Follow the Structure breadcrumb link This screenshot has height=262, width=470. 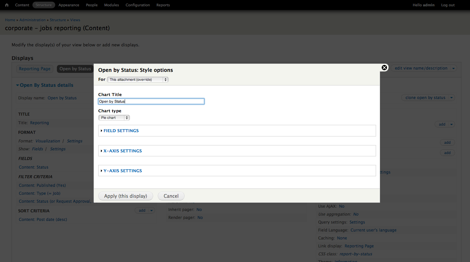[x=58, y=20]
